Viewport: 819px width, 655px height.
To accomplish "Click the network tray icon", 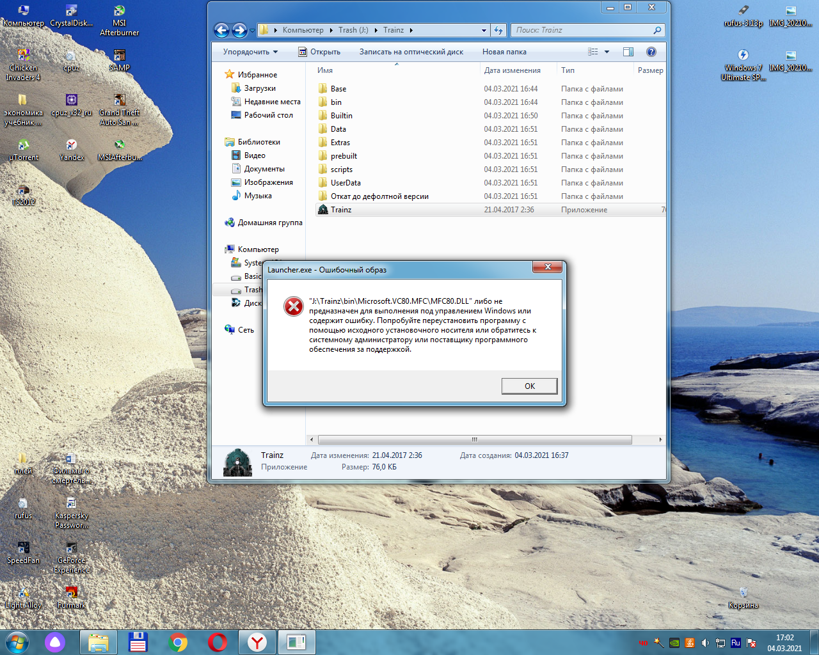I will 720,643.
